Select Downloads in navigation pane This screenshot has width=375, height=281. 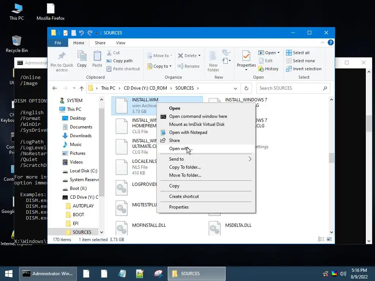[x=81, y=136]
